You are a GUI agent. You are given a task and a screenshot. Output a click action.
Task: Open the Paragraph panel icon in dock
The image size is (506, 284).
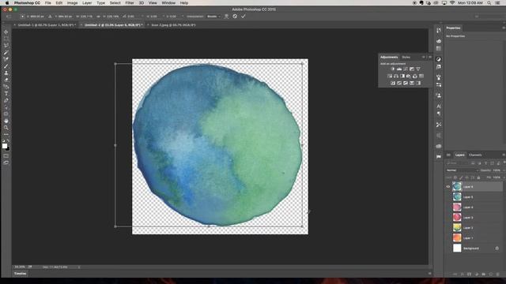point(439,114)
